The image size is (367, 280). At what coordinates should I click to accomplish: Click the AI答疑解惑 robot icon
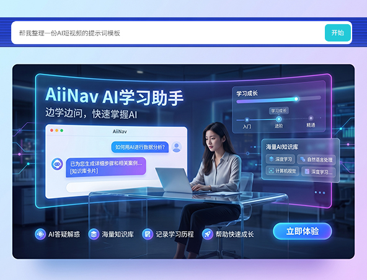coord(40,234)
